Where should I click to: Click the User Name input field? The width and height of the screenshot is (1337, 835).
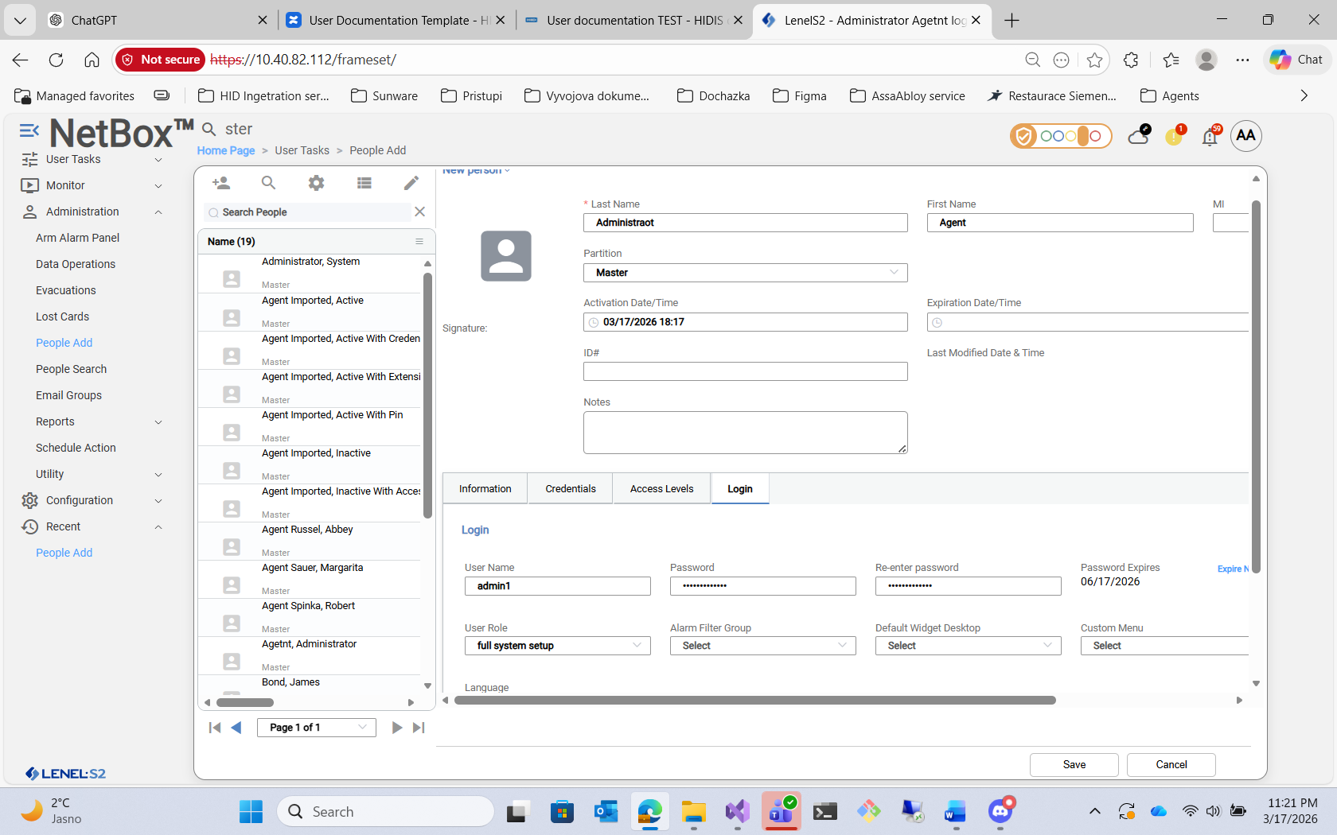pos(557,586)
